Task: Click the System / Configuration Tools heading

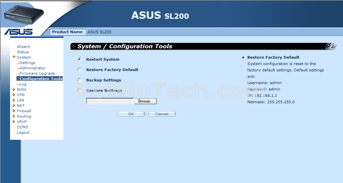Action: (x=125, y=46)
